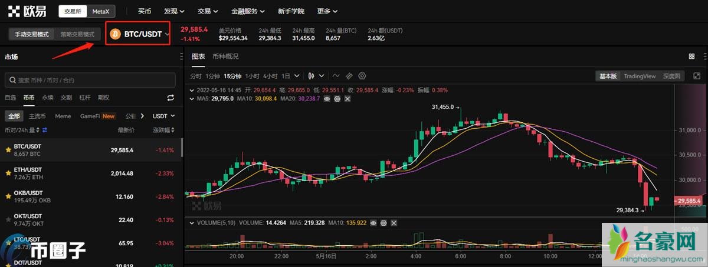Screen dimensions: 708x267
Task: Open the 买币 menu item
Action: point(144,11)
